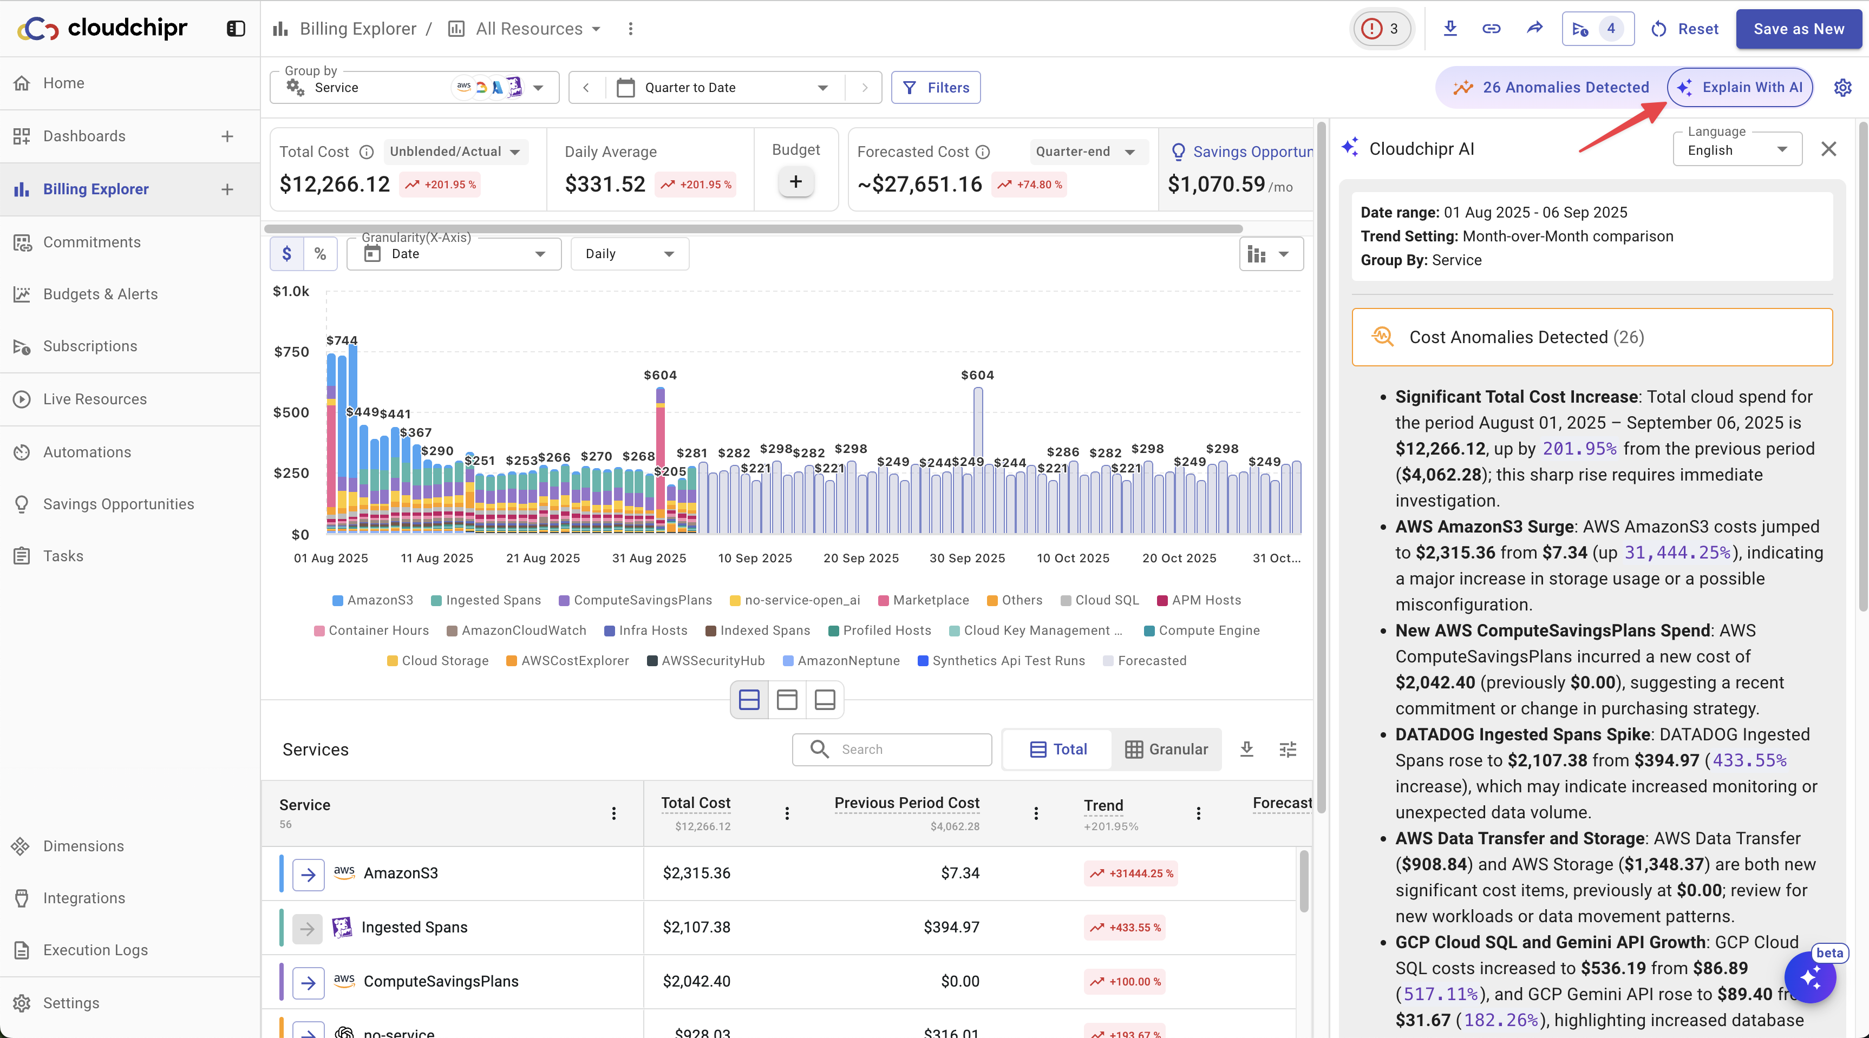The image size is (1869, 1038).
Task: Switch chart values to percent mode
Action: pyautogui.click(x=320, y=254)
